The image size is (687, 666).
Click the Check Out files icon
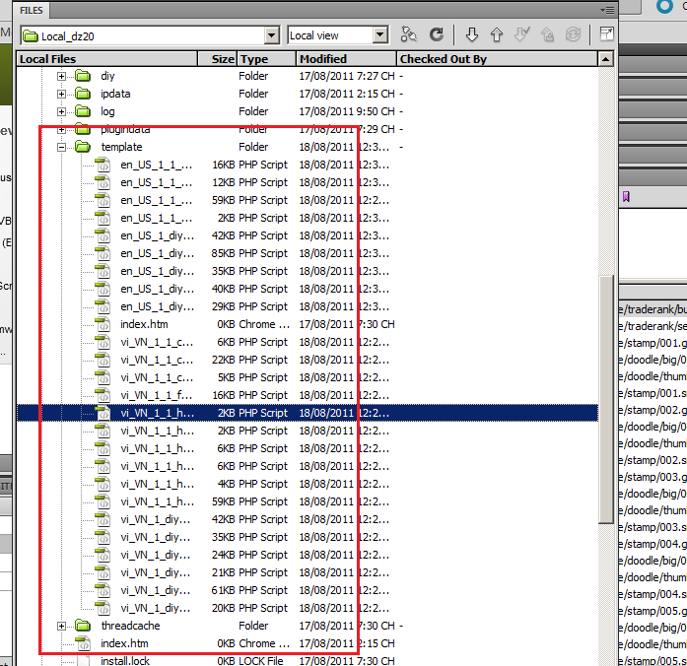521,34
